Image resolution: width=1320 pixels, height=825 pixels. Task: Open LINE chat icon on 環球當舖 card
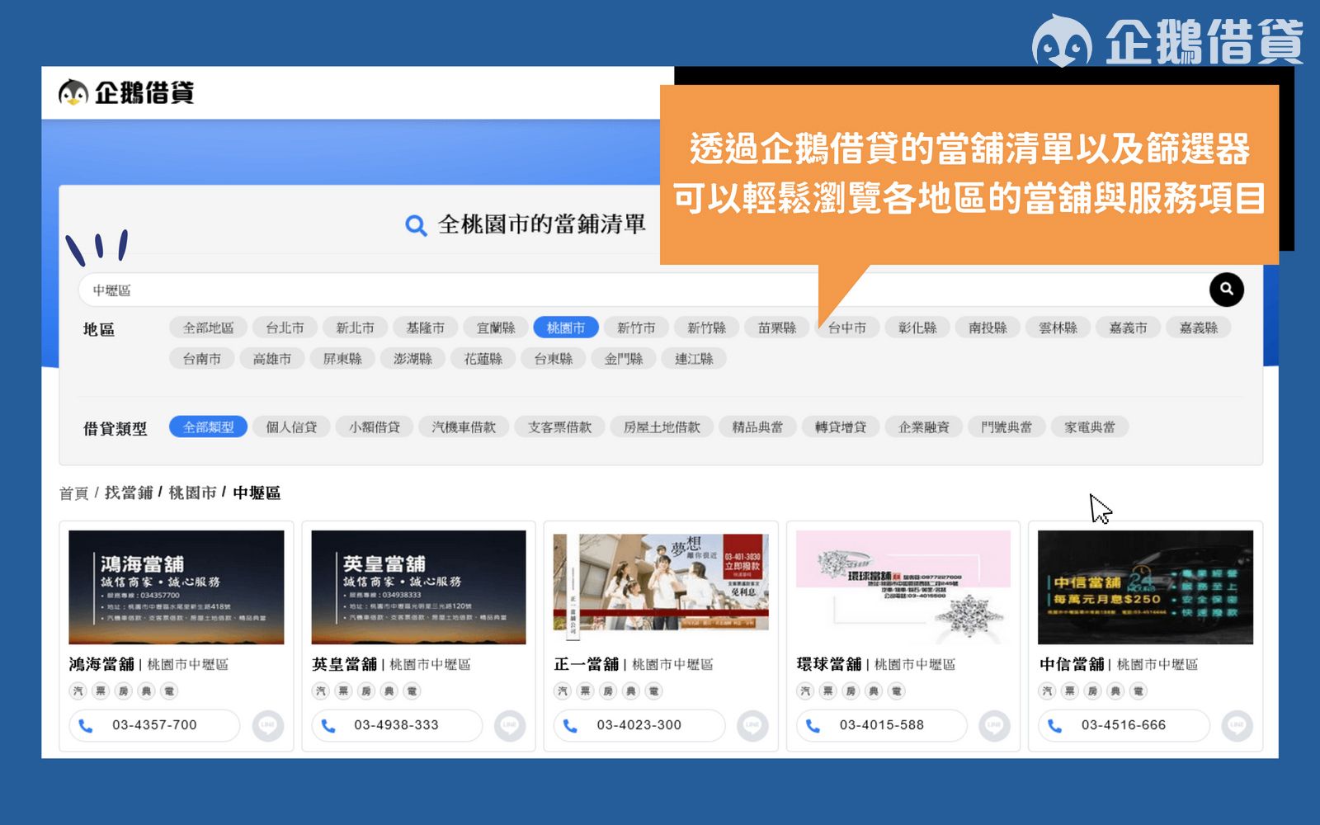pos(994,726)
